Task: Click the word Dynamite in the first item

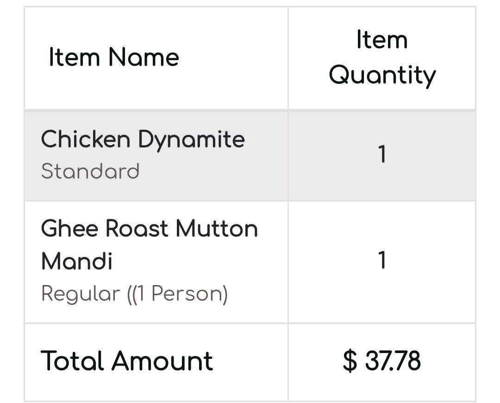Action: tap(191, 139)
